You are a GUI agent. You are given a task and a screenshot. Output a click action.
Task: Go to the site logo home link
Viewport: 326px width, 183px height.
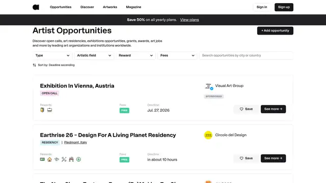pos(36,7)
